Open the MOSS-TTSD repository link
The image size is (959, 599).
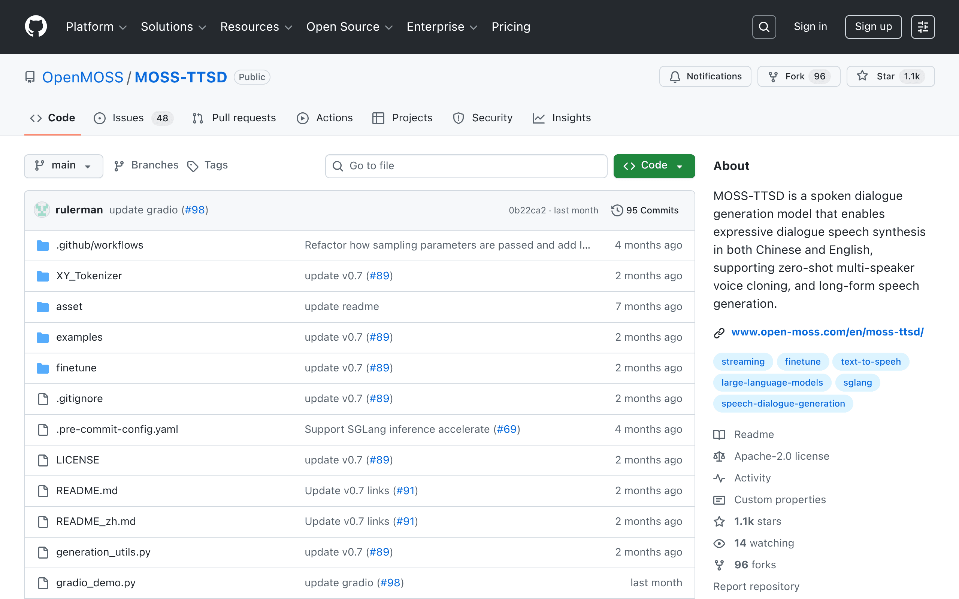click(x=181, y=77)
